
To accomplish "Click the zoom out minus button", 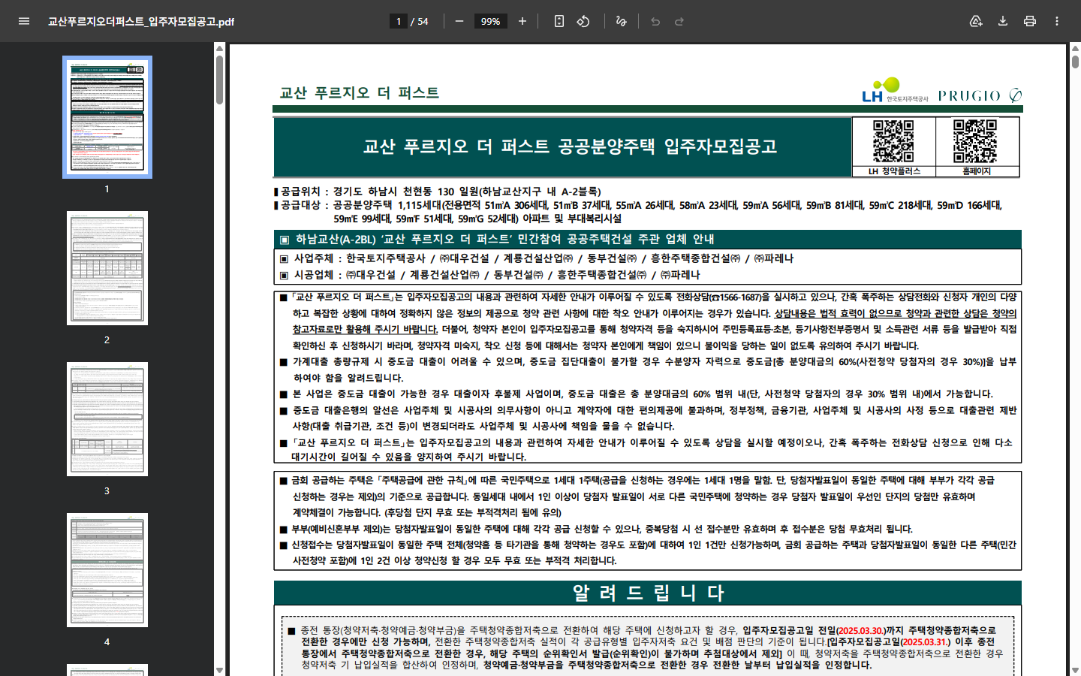I will [x=459, y=21].
